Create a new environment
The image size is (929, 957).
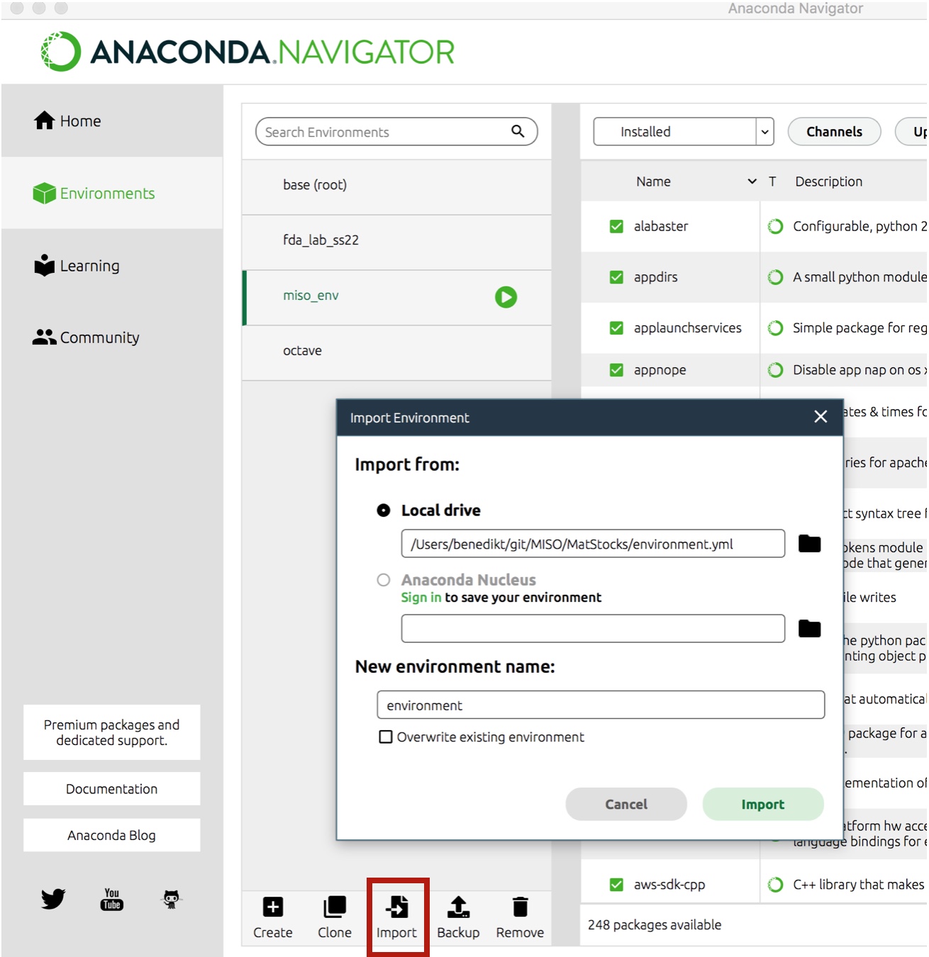click(x=273, y=918)
